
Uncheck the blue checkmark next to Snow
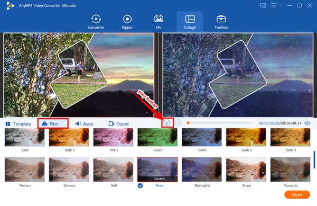click(x=140, y=185)
